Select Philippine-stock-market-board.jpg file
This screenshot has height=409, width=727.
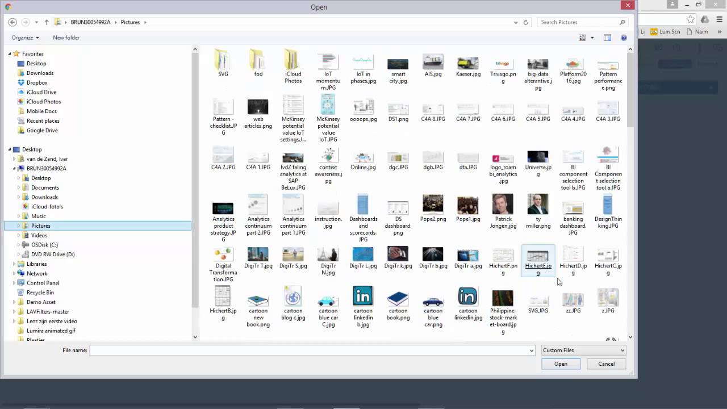[x=503, y=311]
